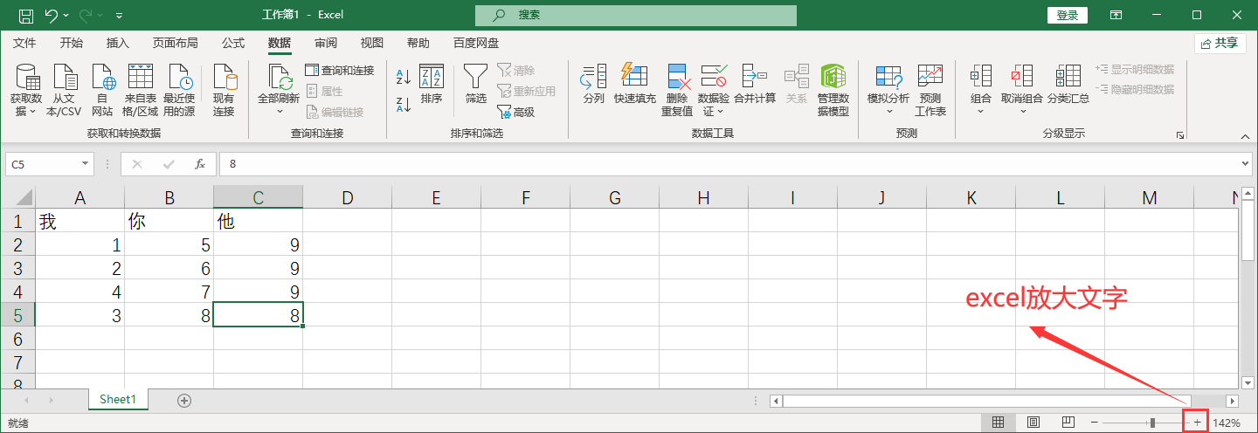1258x433 pixels.
Task: Open Queries & Connections (查询和连接) pane
Action: pos(340,70)
